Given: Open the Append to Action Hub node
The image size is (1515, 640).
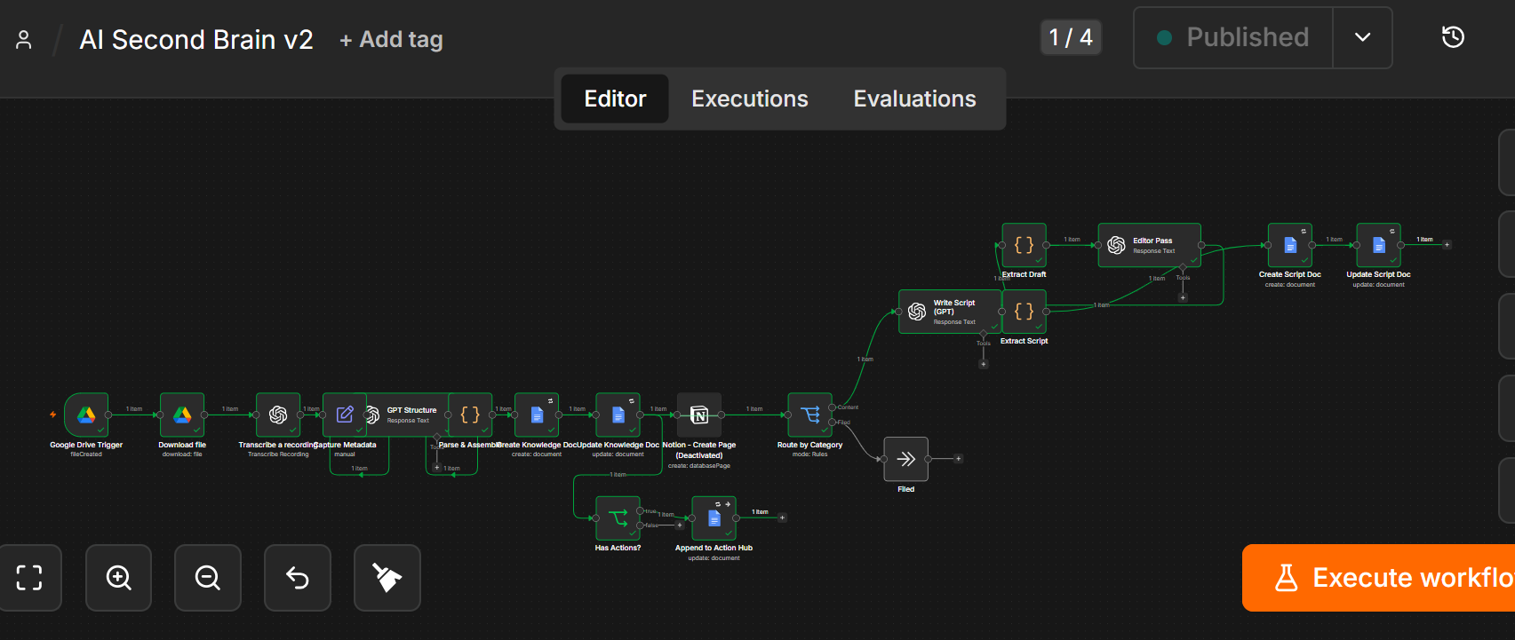Looking at the screenshot, I should 714,518.
